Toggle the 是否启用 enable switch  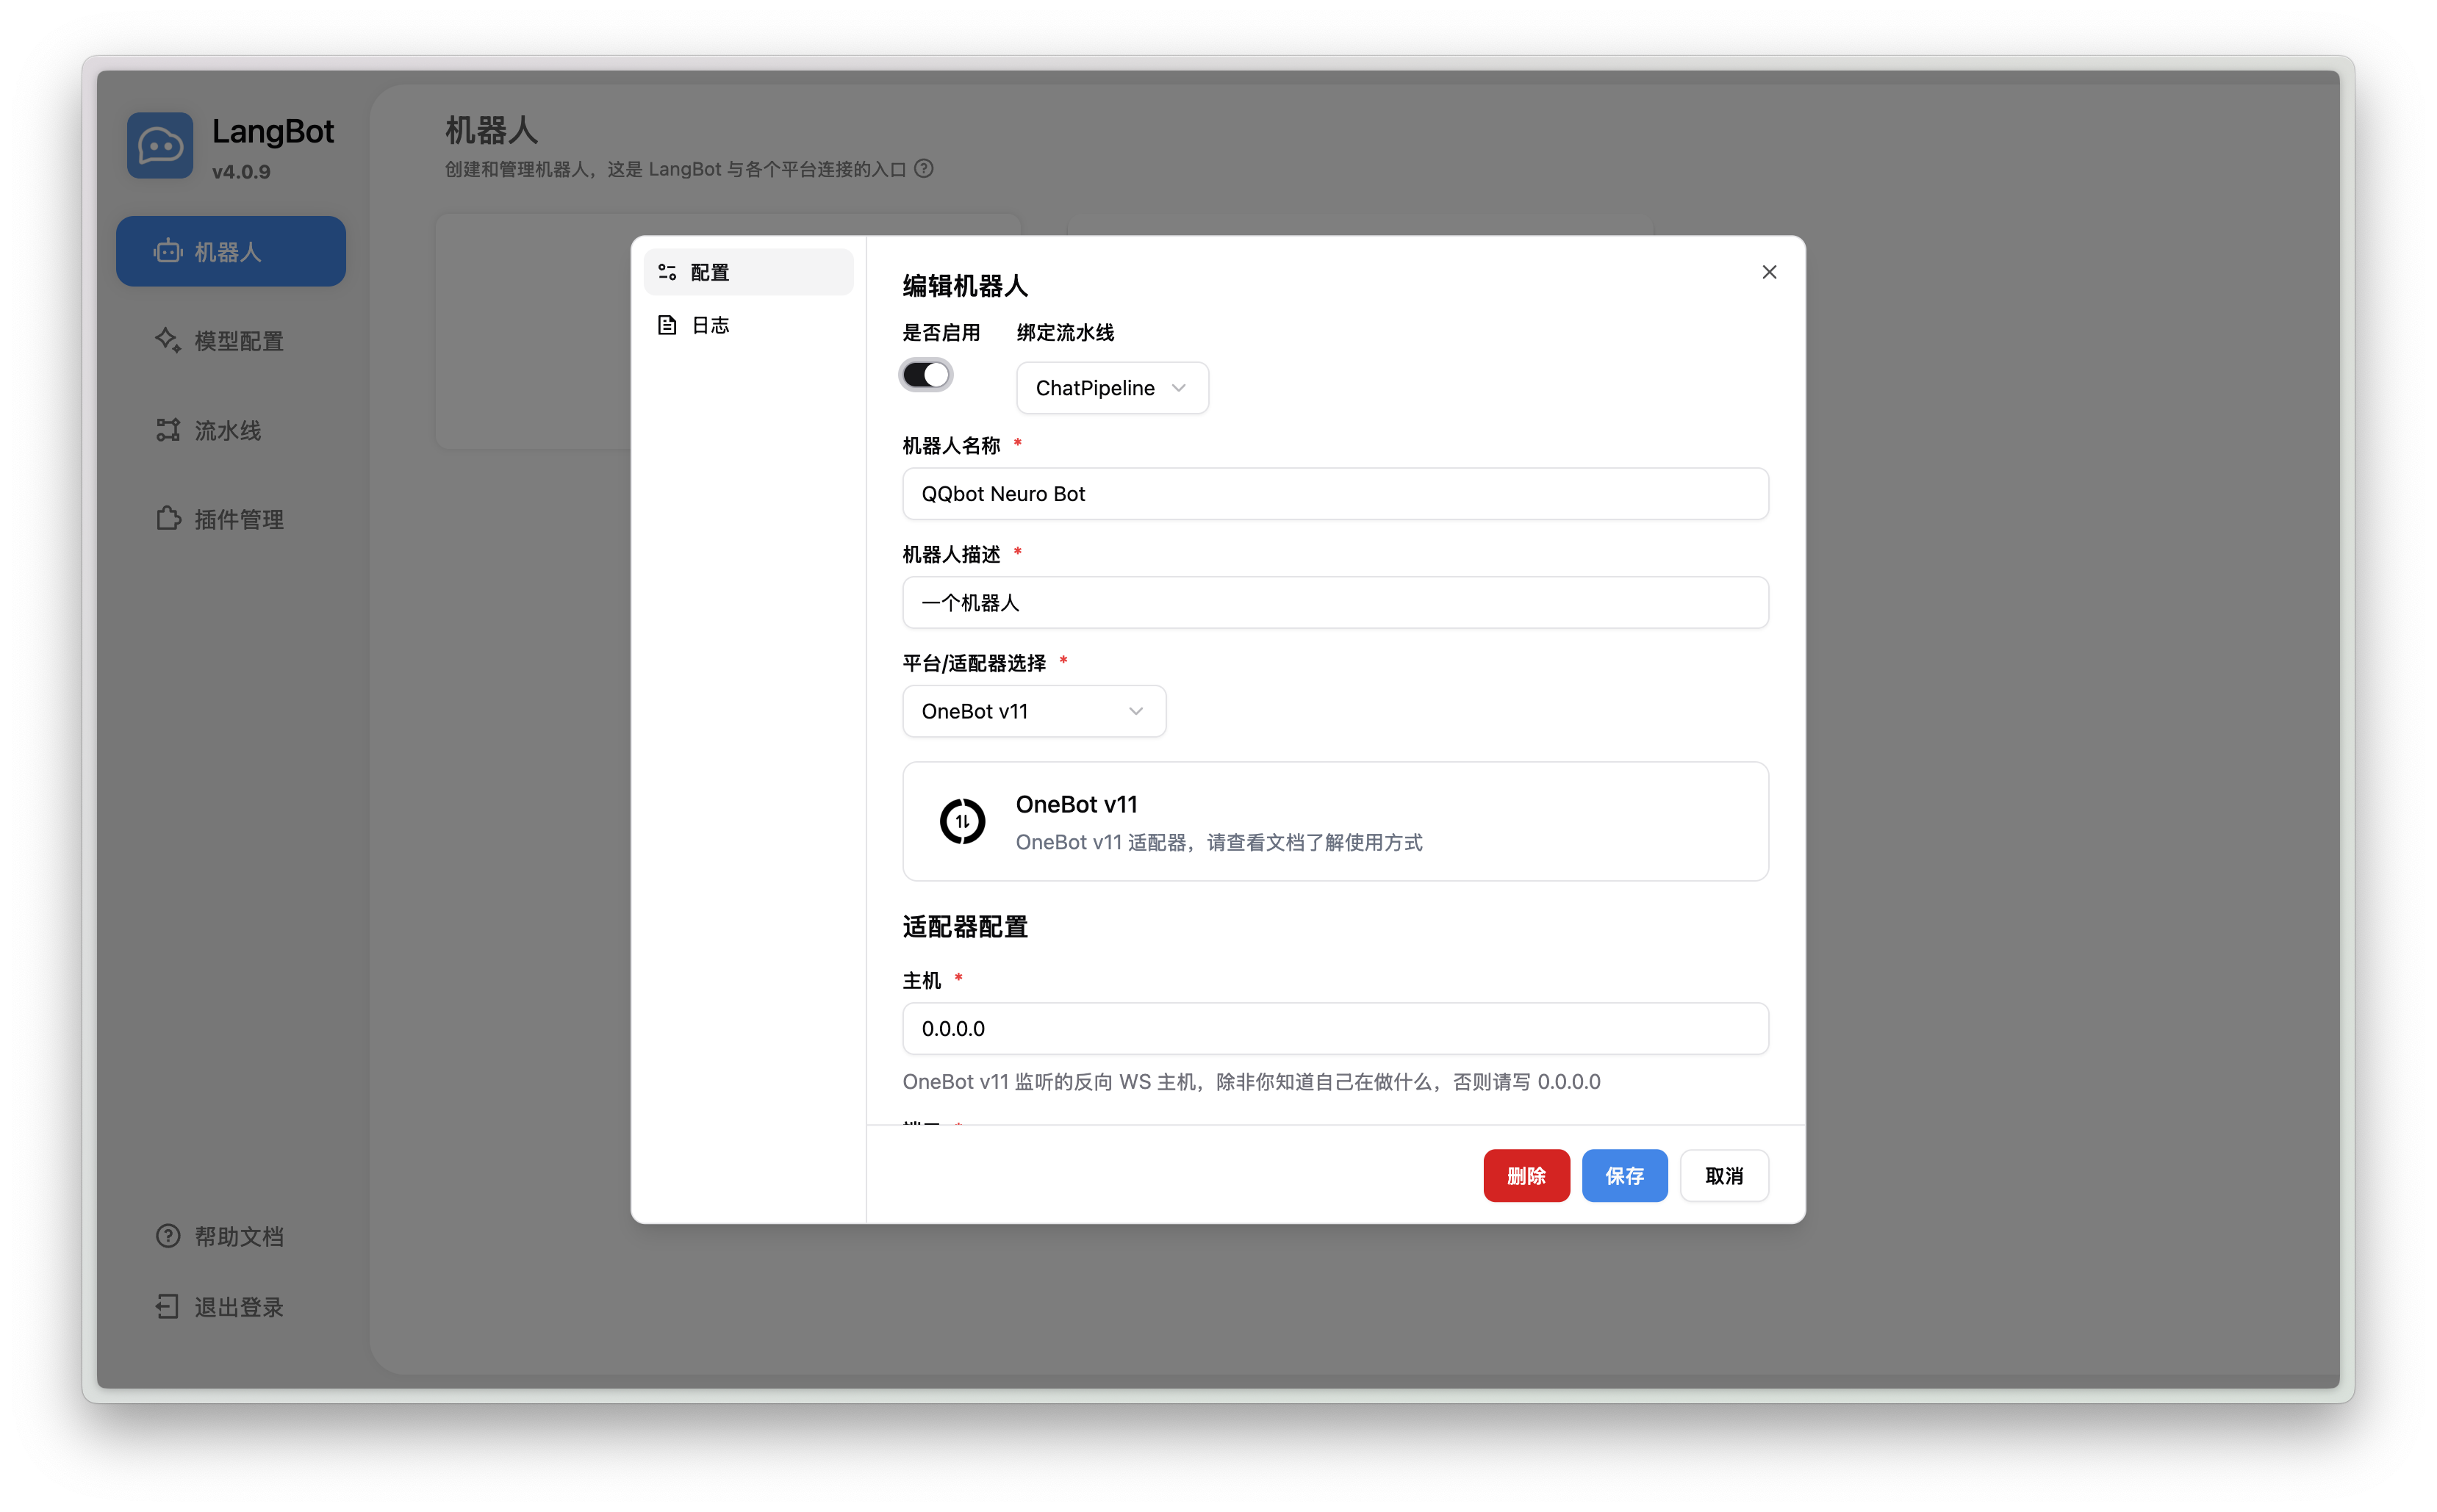[926, 375]
